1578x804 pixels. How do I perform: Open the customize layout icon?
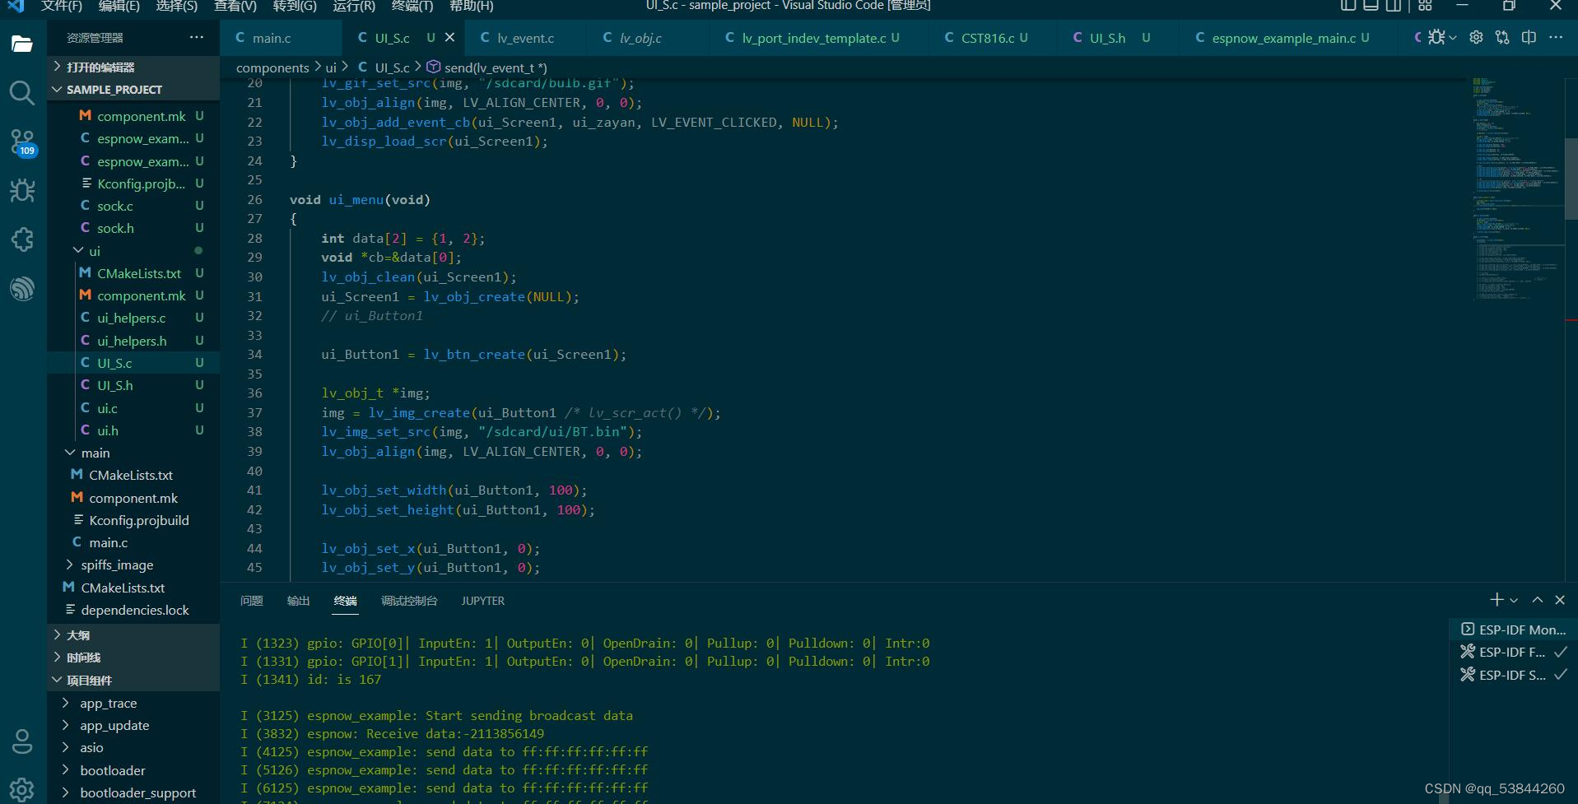1425,6
